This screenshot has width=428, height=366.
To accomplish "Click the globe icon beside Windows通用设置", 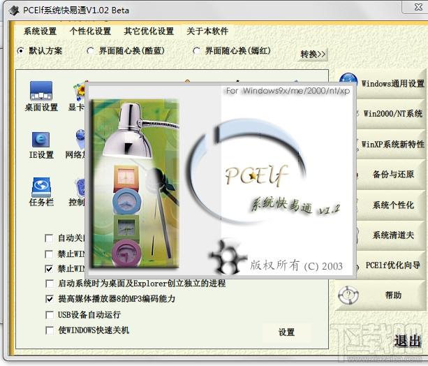I will tap(348, 81).
